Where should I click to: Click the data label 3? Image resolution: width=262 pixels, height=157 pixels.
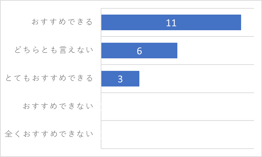click(120, 79)
